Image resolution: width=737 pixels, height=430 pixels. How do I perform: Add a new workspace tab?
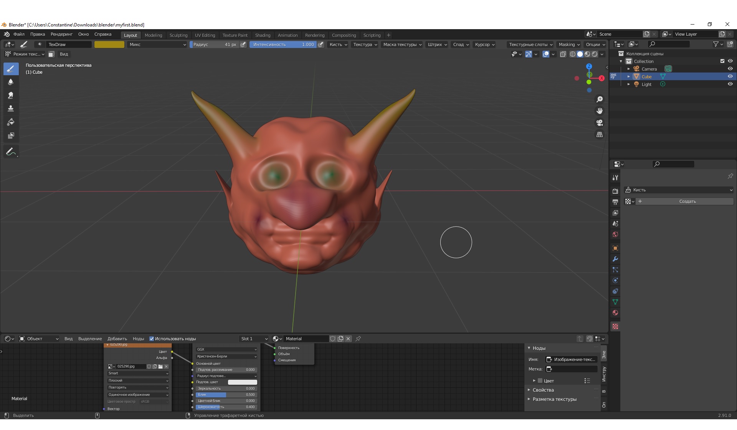pos(388,35)
